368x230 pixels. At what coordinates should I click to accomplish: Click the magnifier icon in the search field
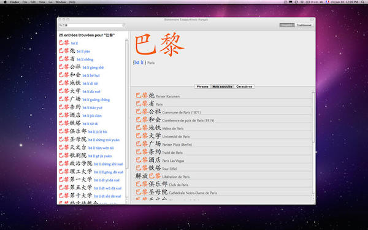click(x=61, y=25)
